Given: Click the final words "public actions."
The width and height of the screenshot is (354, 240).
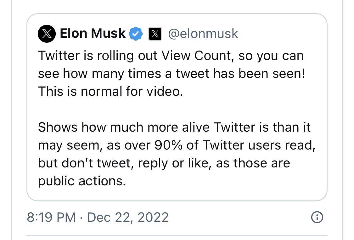Looking at the screenshot, I should point(82,181).
